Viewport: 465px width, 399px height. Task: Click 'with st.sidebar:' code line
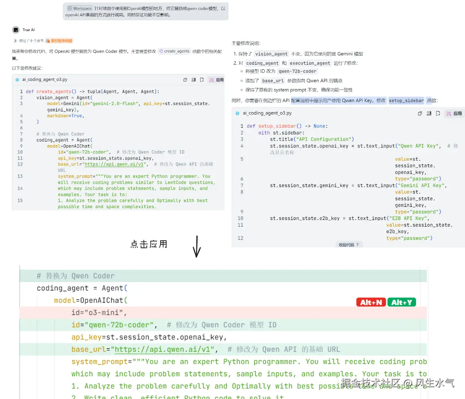click(281, 133)
